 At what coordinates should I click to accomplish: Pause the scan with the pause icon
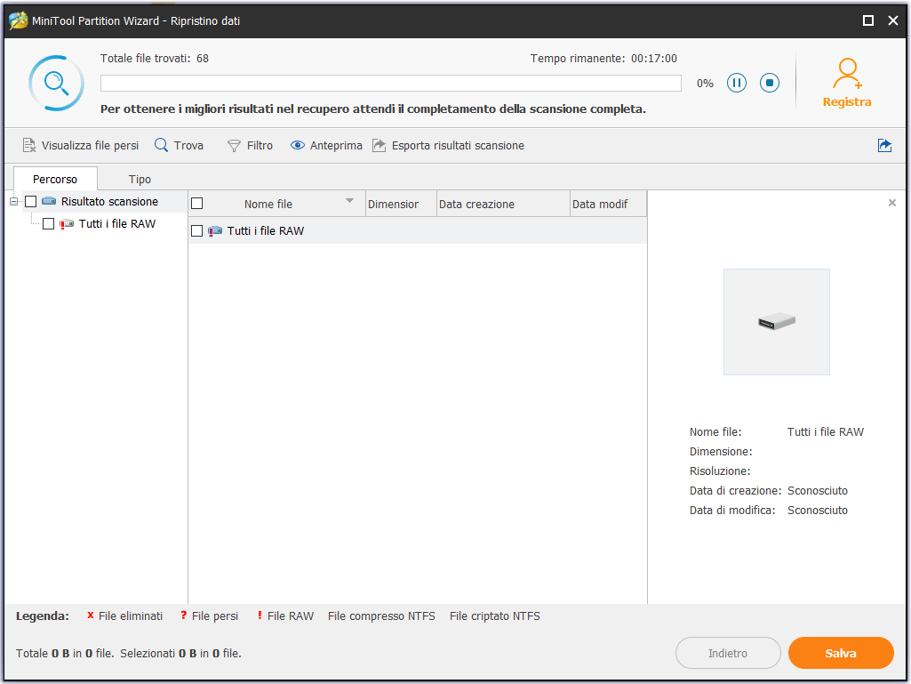736,84
